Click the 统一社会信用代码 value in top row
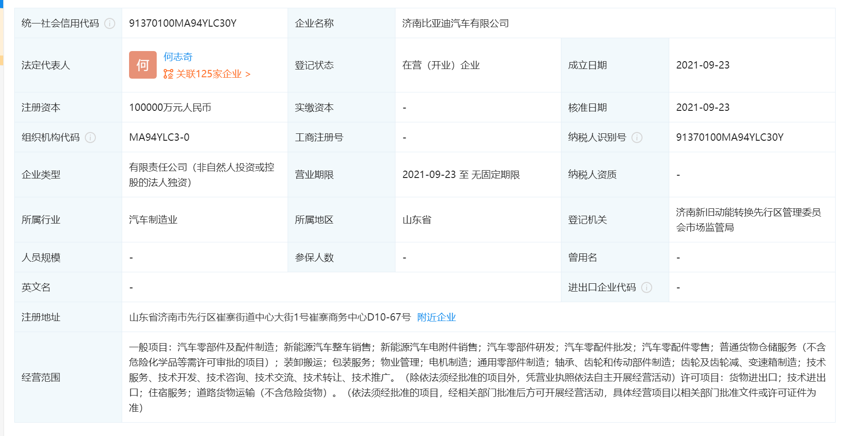This screenshot has width=843, height=436. (183, 23)
